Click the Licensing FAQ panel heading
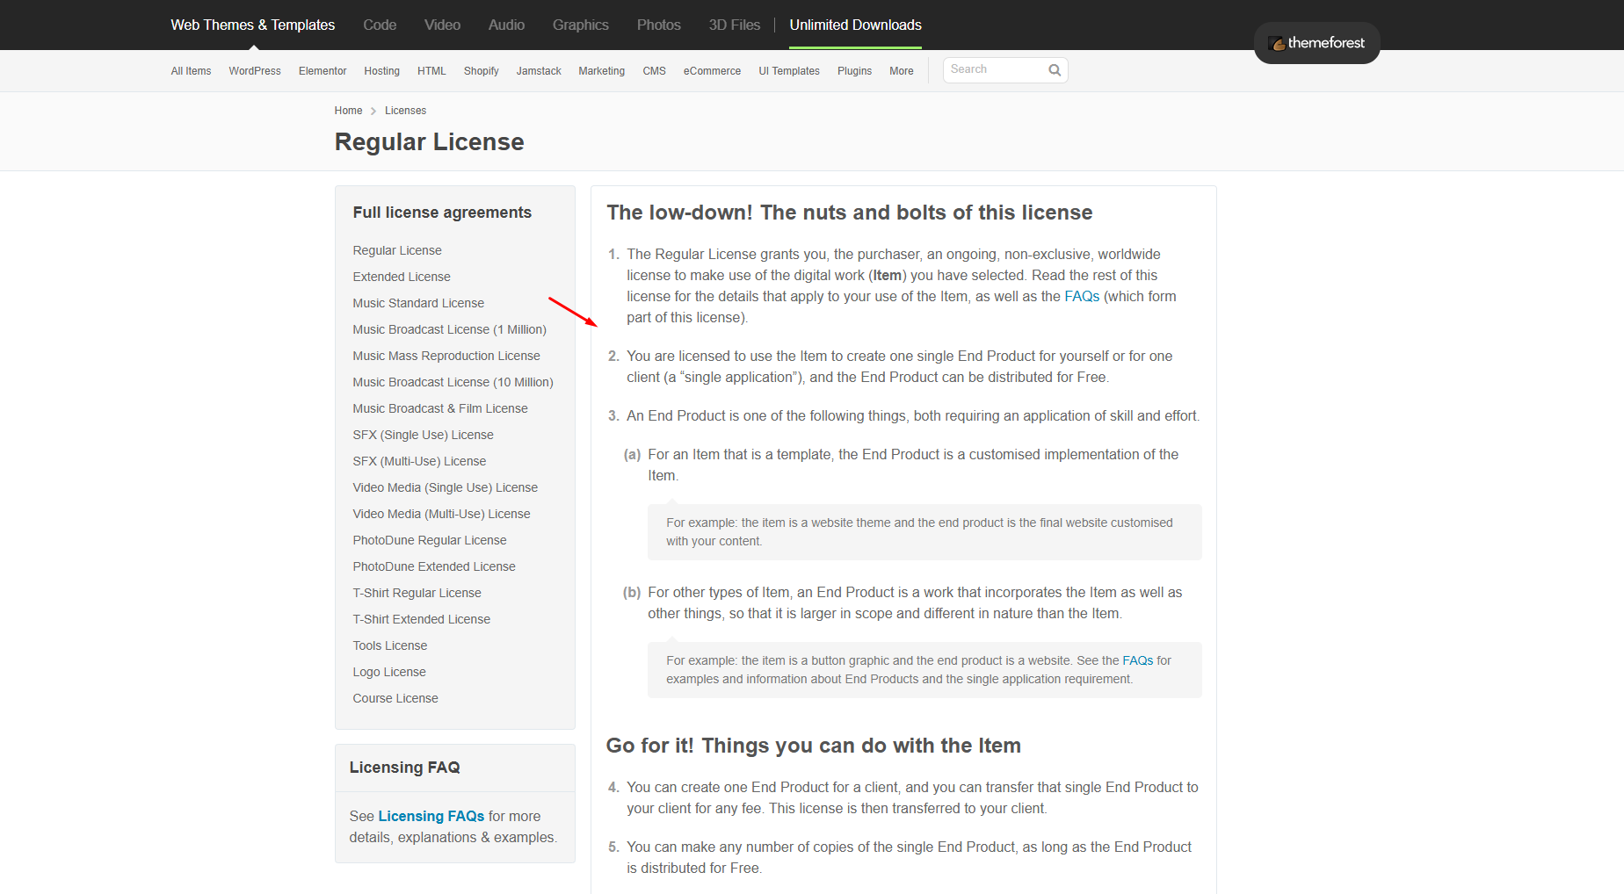This screenshot has width=1624, height=894. tap(404, 768)
